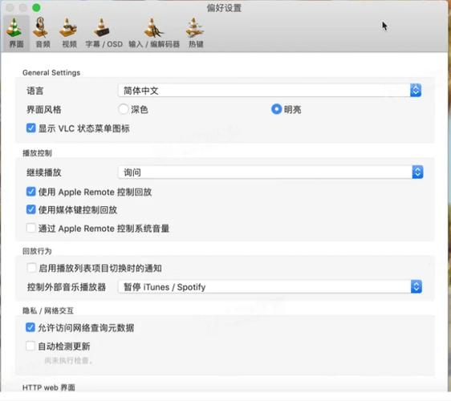Toggle 使用媒体键控制回放 checkbox
Viewport: 451px width, 401px height.
click(x=30, y=209)
